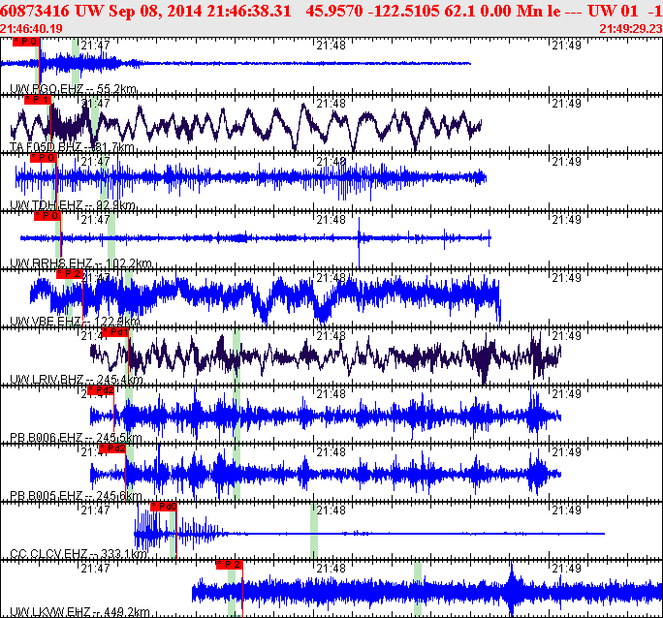Select station label UW VBE EHZ -- 122.9km

(x=75, y=322)
